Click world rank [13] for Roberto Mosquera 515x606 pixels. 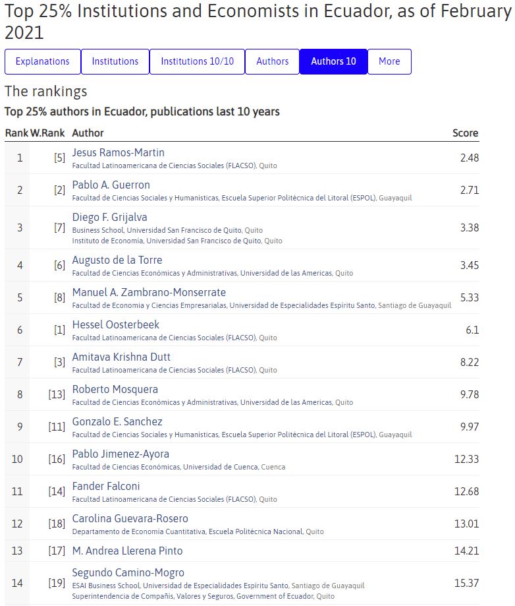(x=57, y=394)
